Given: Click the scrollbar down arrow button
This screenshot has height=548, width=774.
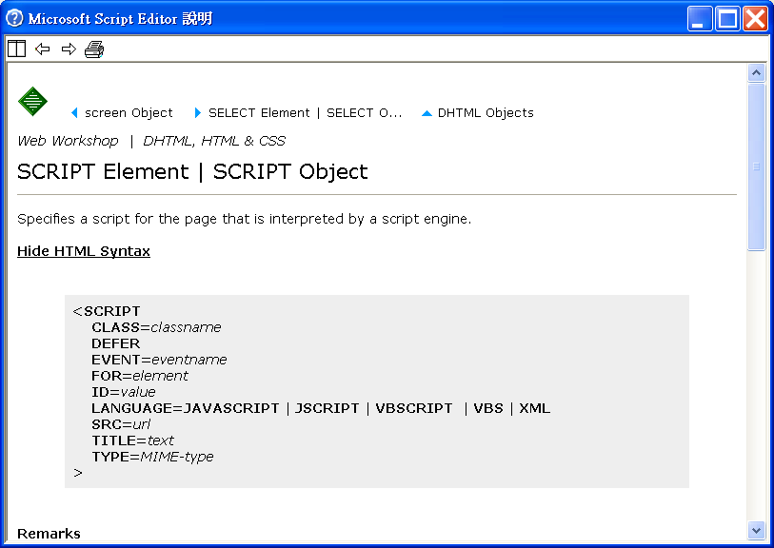Looking at the screenshot, I should tap(756, 531).
